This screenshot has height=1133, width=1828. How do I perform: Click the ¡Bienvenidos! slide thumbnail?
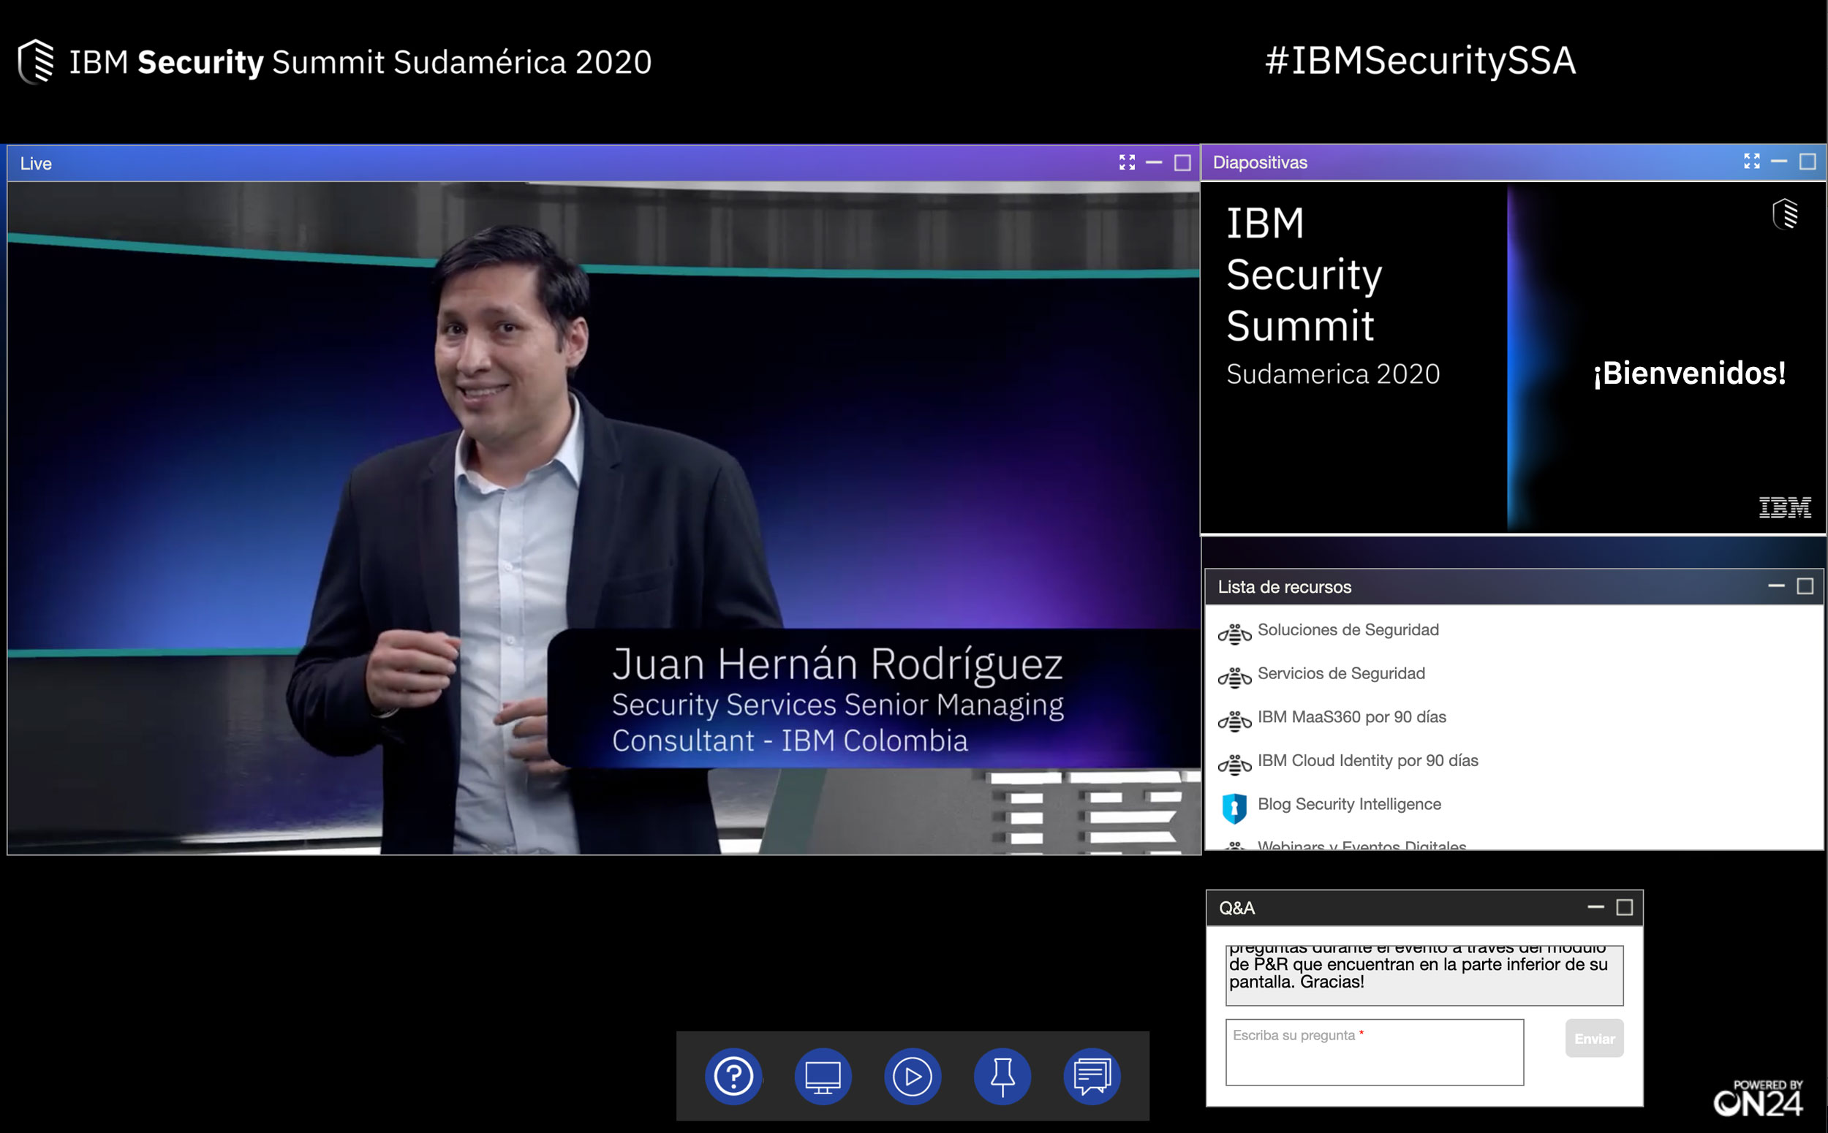[1512, 357]
